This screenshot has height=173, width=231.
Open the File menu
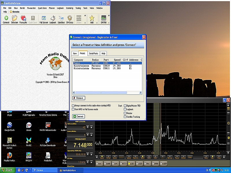pyautogui.click(x=5, y=8)
